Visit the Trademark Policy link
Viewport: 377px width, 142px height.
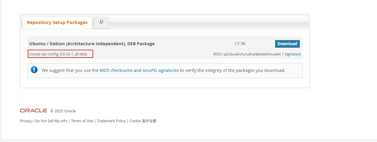[x=111, y=121]
